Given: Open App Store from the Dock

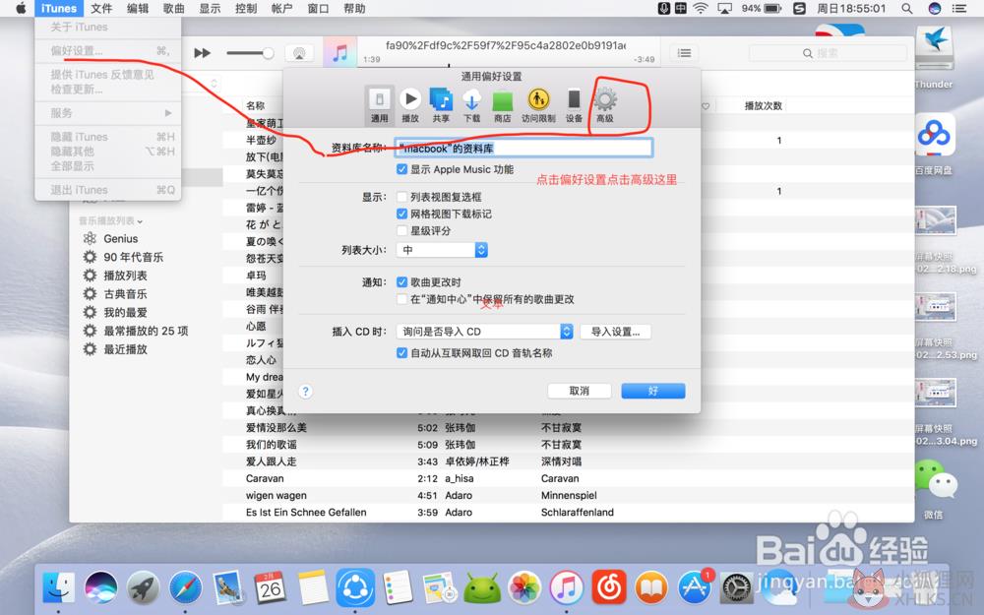Looking at the screenshot, I should 694,588.
